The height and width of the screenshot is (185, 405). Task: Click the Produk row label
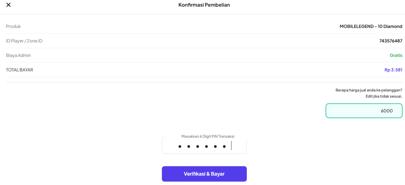tap(14, 27)
